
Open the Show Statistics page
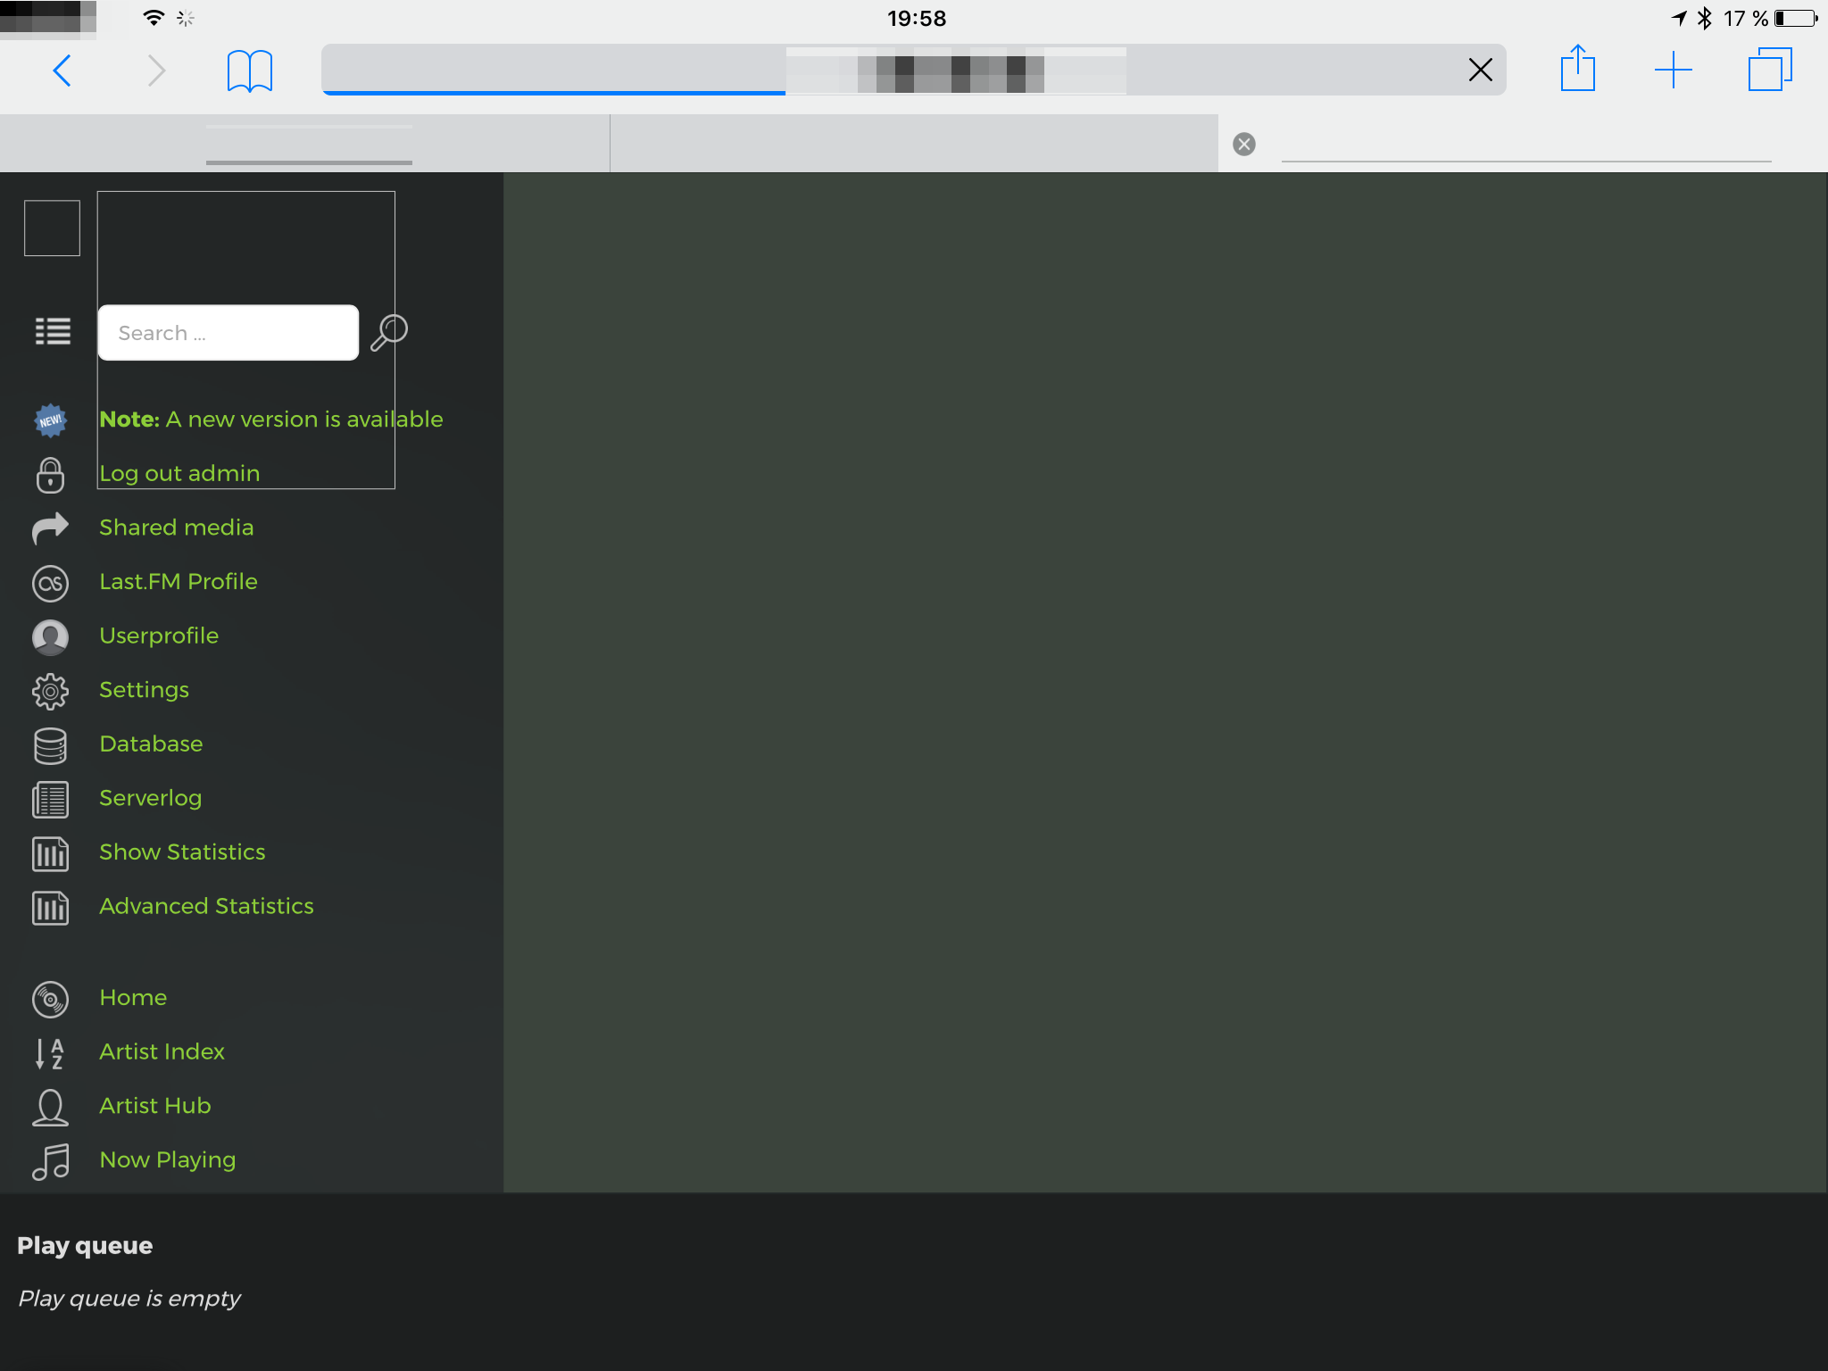point(182,852)
